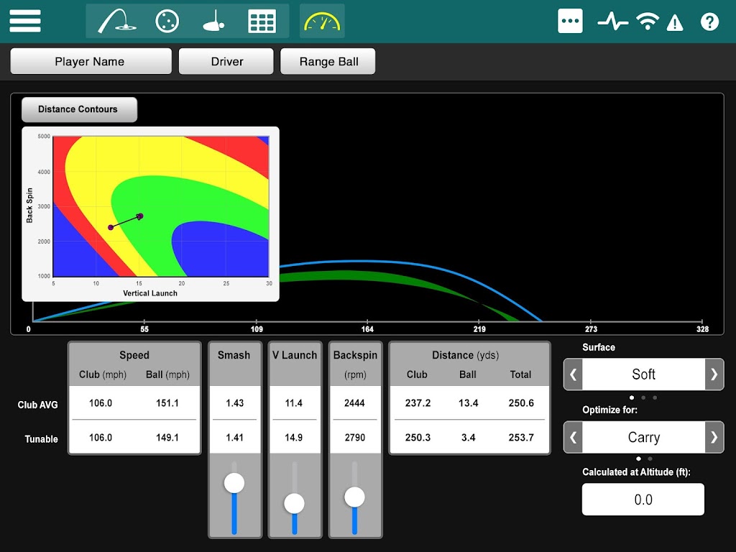Click the Calculated at Altitude field
Screen dimensions: 736x552
coord(643,500)
